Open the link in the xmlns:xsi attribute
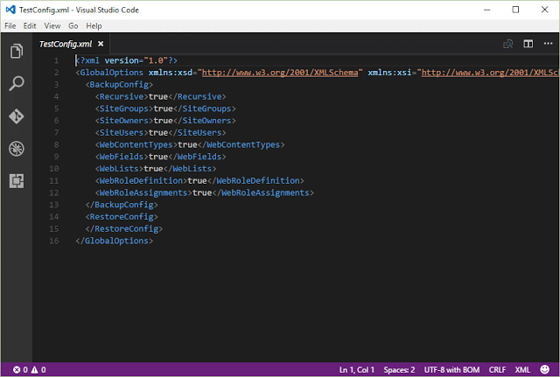The height and width of the screenshot is (377, 560). [x=490, y=73]
